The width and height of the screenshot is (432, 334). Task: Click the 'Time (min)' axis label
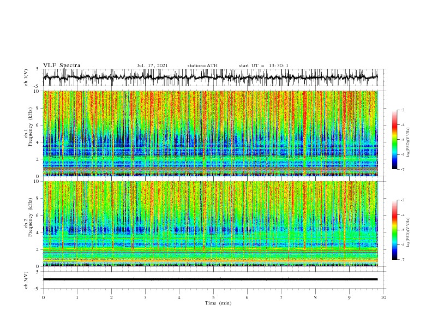(218, 303)
